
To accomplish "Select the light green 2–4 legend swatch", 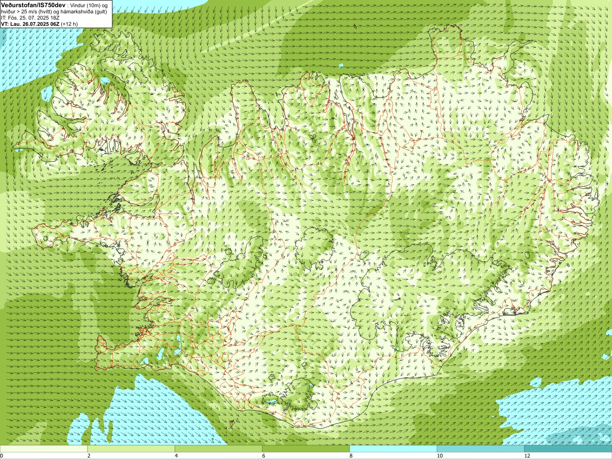I will coord(131,449).
